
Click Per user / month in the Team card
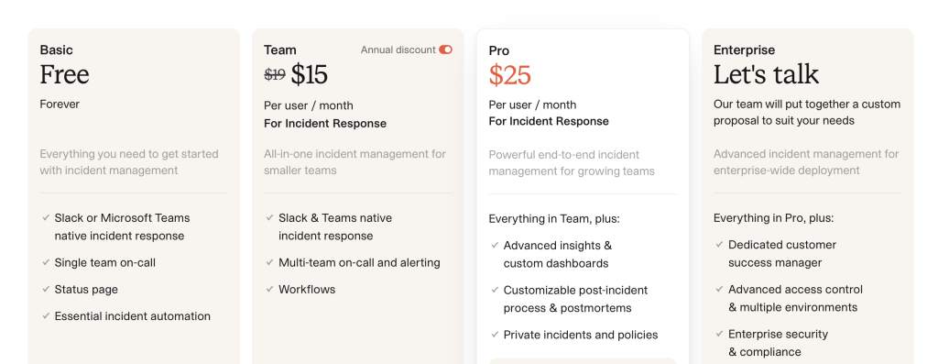click(x=309, y=106)
